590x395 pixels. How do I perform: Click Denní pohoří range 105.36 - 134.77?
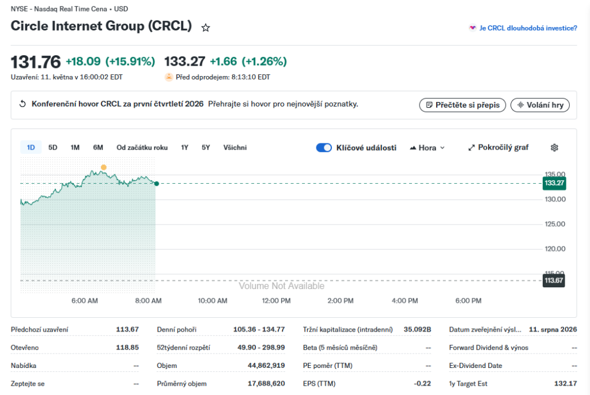[259, 329]
